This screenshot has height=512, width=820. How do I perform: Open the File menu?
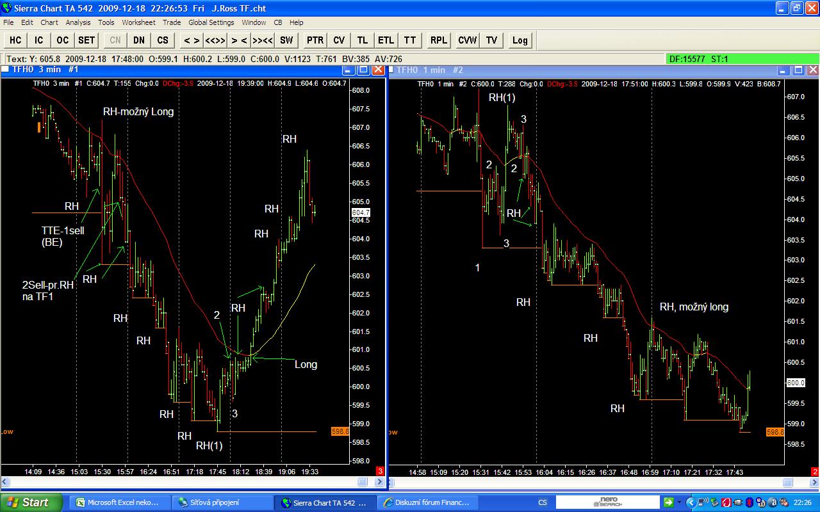[x=8, y=22]
